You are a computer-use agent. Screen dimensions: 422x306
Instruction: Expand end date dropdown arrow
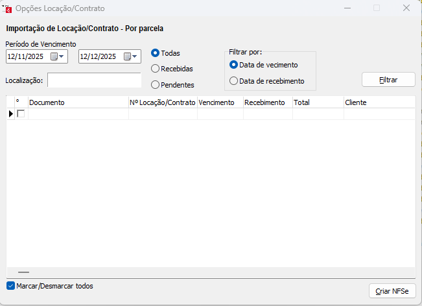135,56
